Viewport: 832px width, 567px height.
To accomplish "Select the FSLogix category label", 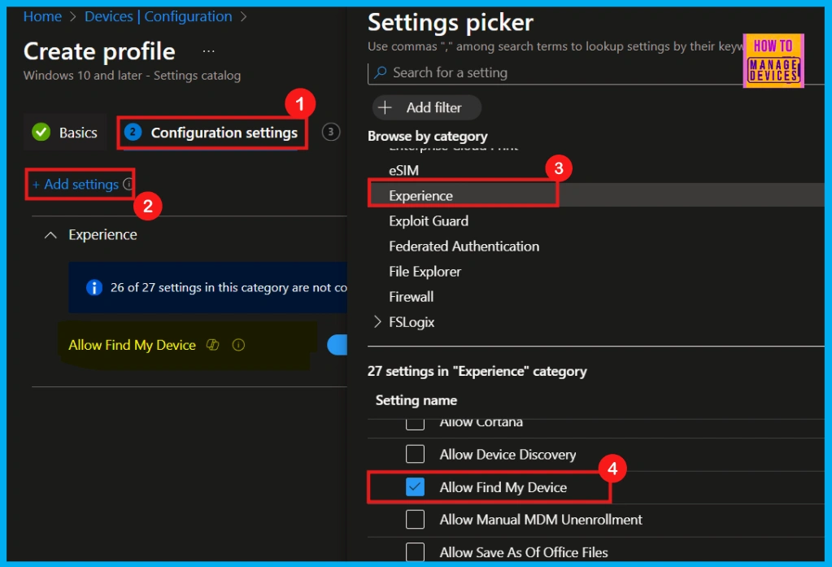I will point(412,322).
